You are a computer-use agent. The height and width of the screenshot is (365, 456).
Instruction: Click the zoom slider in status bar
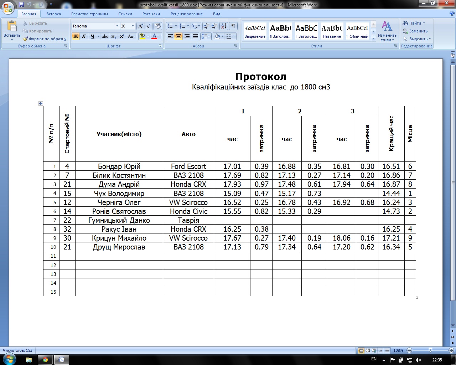click(430, 350)
